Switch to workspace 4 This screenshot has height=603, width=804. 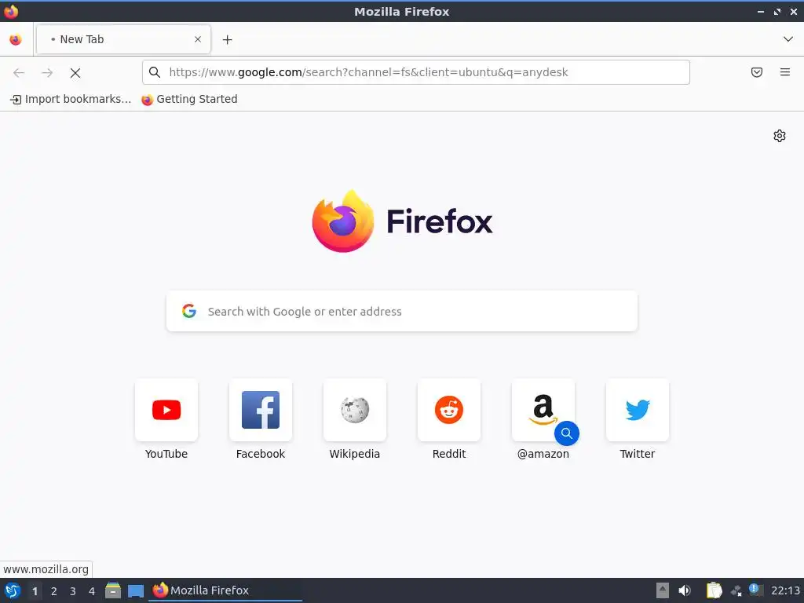92,591
